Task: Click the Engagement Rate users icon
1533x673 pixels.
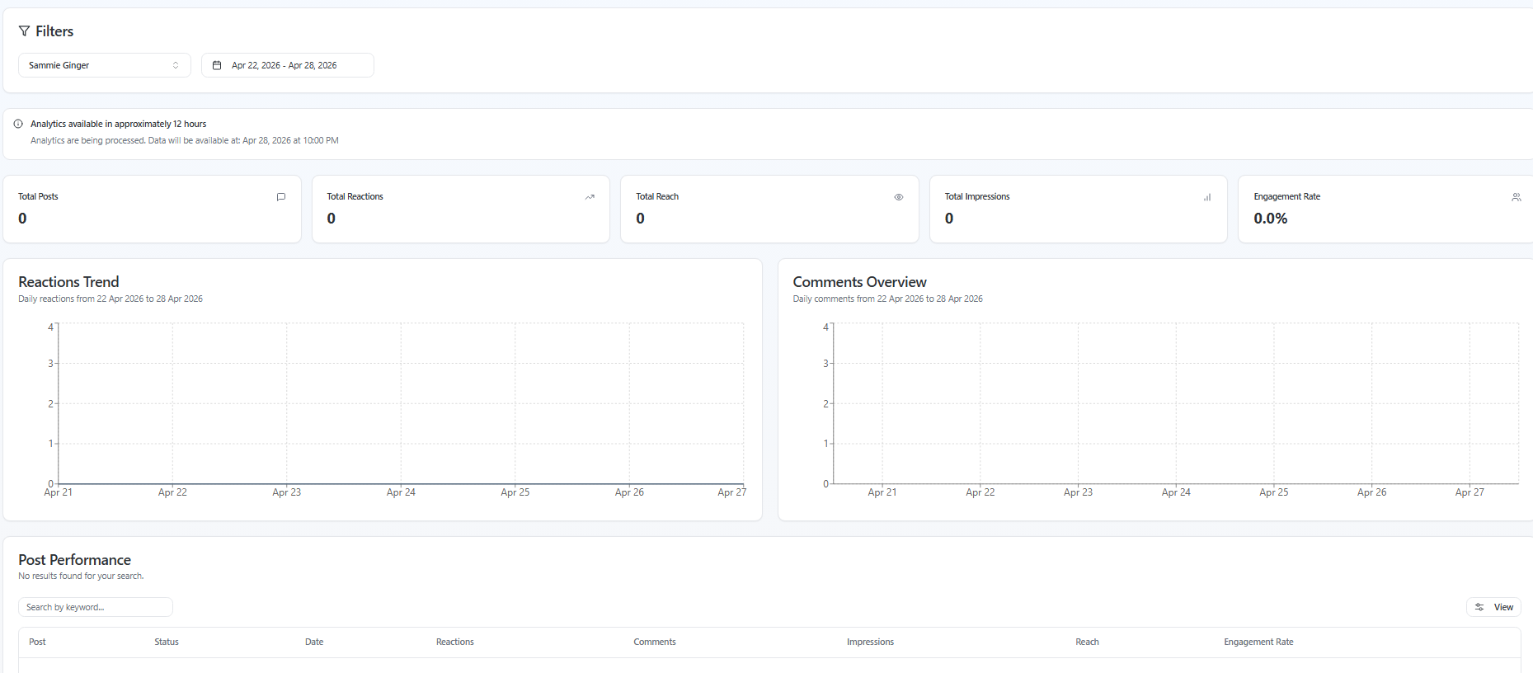Action: coord(1516,197)
